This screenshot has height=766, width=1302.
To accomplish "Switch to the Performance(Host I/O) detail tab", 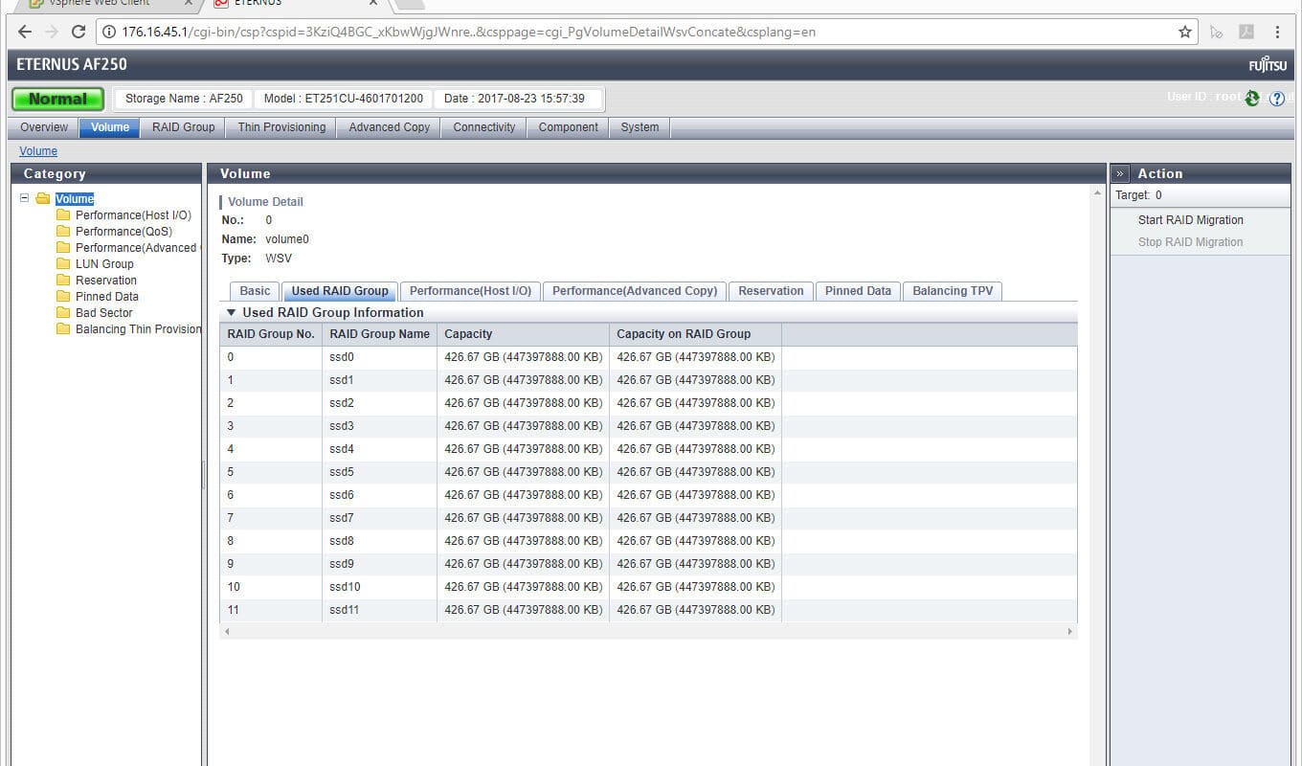I will point(470,291).
